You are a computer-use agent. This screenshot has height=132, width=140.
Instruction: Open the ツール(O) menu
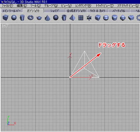pyautogui.click(x=36, y=6)
